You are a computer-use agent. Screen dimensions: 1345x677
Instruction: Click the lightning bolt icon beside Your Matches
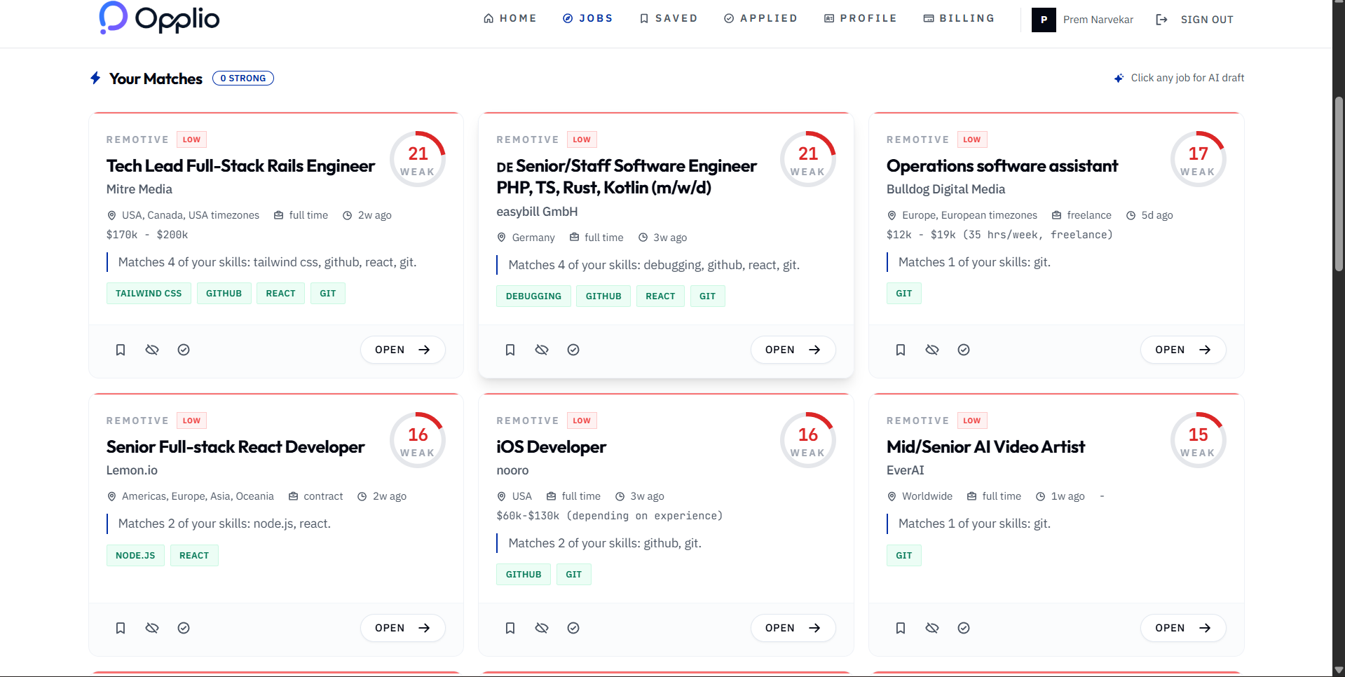tap(95, 78)
